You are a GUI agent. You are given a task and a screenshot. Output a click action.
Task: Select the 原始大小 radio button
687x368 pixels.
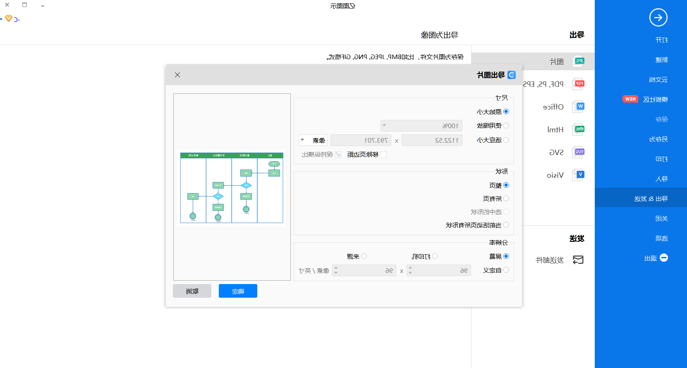(506, 112)
